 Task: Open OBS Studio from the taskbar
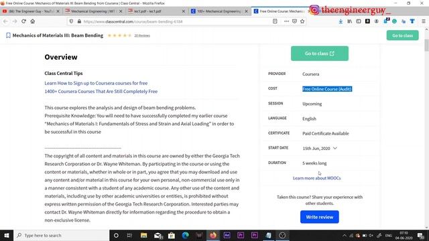coord(282,235)
